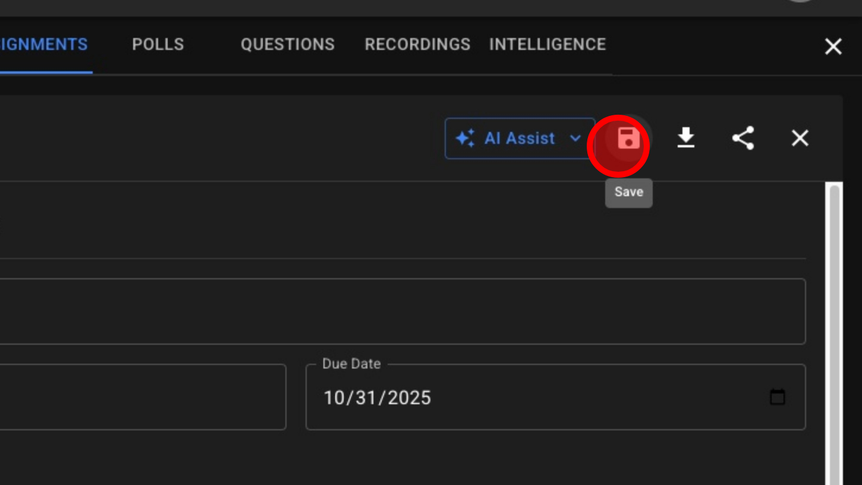Open sharing options with the share icon
This screenshot has width=862, height=485.
tap(743, 138)
